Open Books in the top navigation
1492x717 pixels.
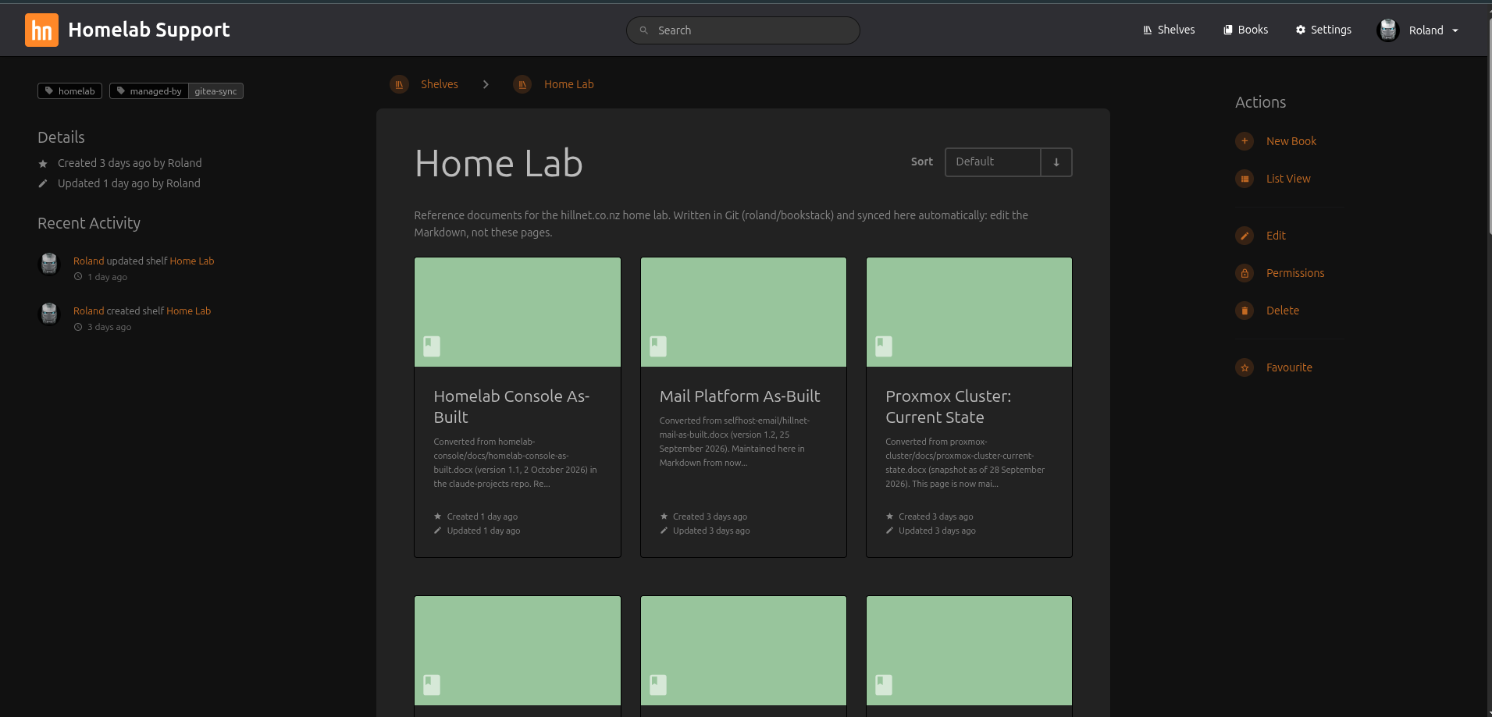pos(1245,30)
